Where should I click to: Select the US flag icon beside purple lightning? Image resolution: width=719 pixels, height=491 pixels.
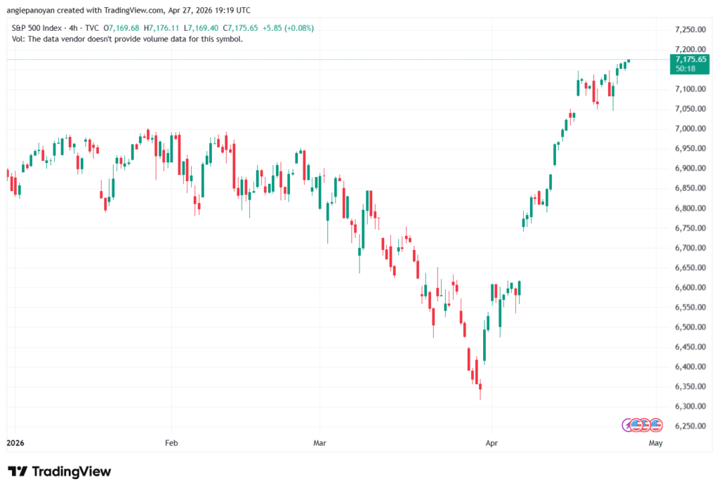coord(636,426)
